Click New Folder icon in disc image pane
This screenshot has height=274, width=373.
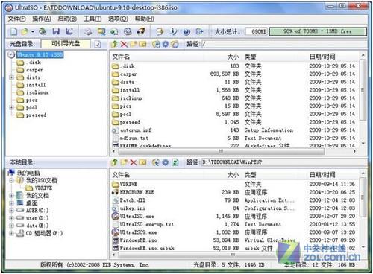134,44
